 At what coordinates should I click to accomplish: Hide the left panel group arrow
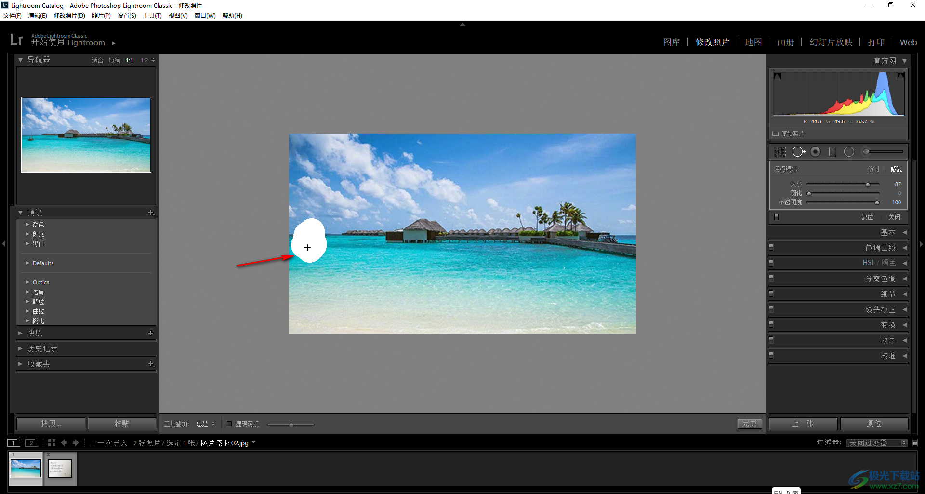click(x=4, y=244)
